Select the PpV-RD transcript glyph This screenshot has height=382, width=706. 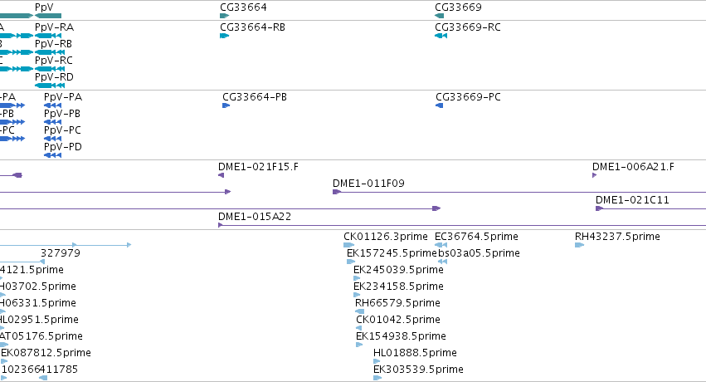[x=50, y=86]
